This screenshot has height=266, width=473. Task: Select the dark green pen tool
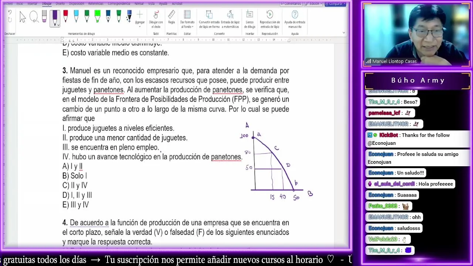tap(87, 17)
